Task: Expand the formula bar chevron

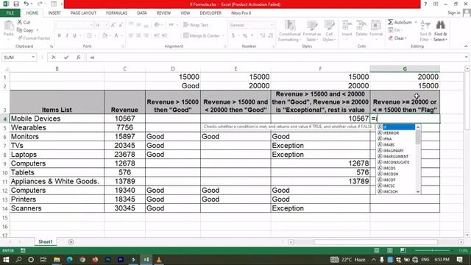Action: [x=466, y=57]
